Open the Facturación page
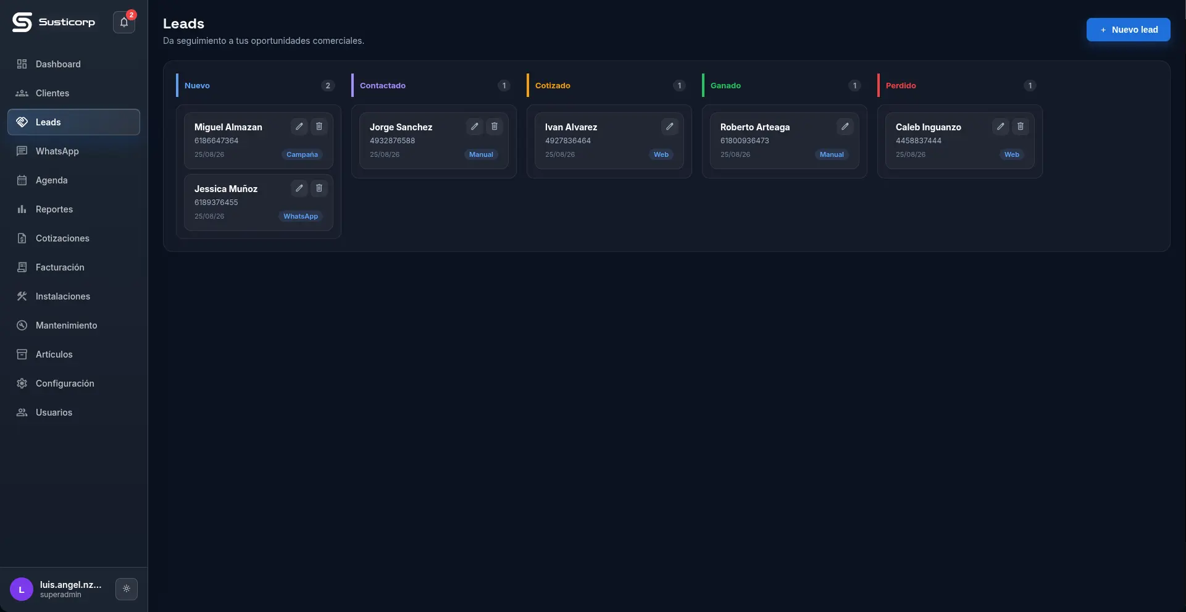 [x=73, y=267]
